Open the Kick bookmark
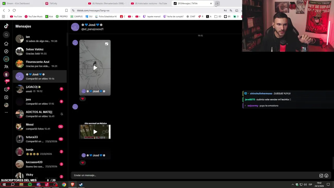 (49, 16)
